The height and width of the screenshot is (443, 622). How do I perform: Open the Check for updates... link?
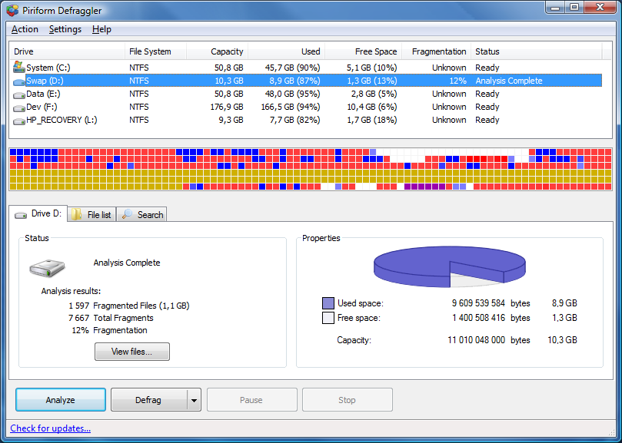pyautogui.click(x=51, y=428)
